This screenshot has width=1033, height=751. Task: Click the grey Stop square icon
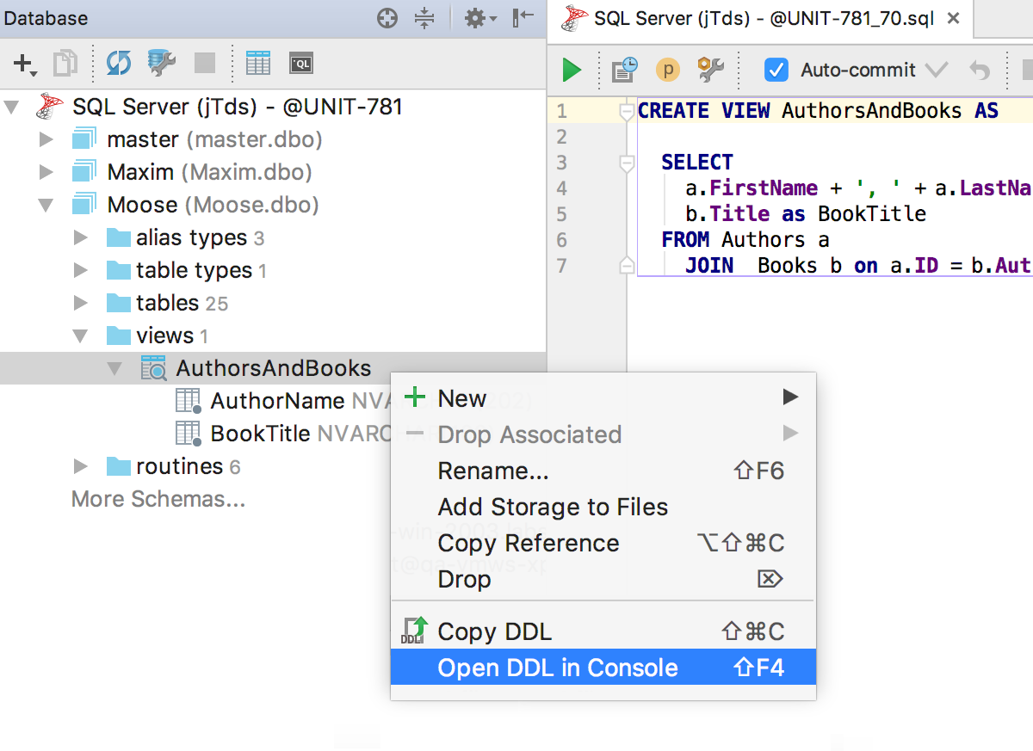click(205, 63)
